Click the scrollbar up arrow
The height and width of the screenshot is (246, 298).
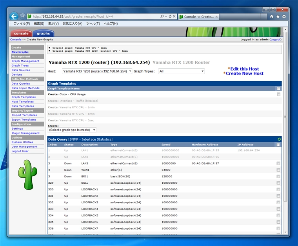tap(285, 30)
